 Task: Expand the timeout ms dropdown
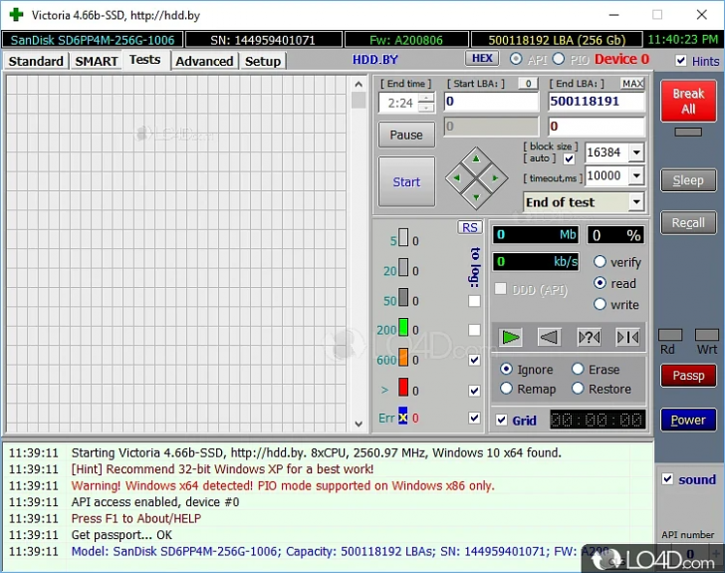(635, 176)
